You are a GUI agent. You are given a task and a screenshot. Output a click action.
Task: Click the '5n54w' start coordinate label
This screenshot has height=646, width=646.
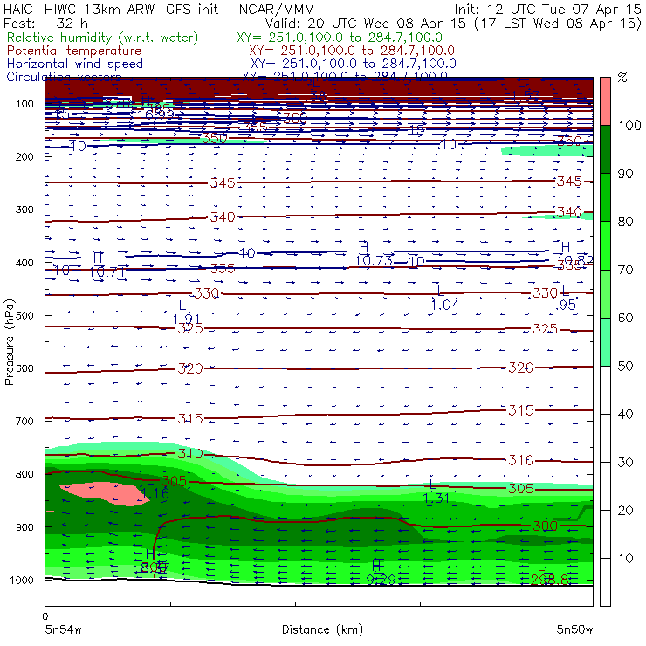point(63,630)
